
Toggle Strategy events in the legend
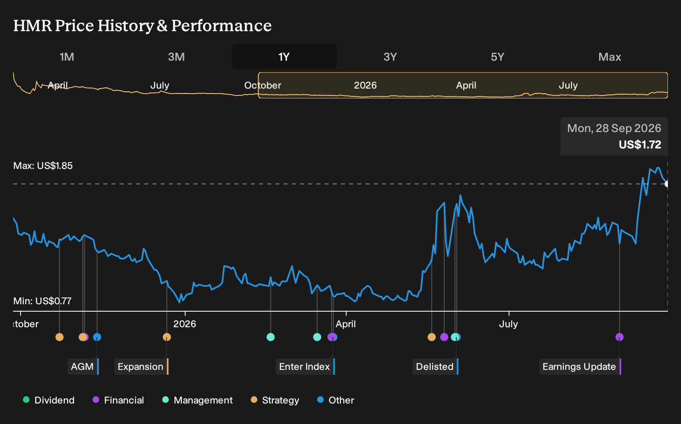pyautogui.click(x=275, y=400)
